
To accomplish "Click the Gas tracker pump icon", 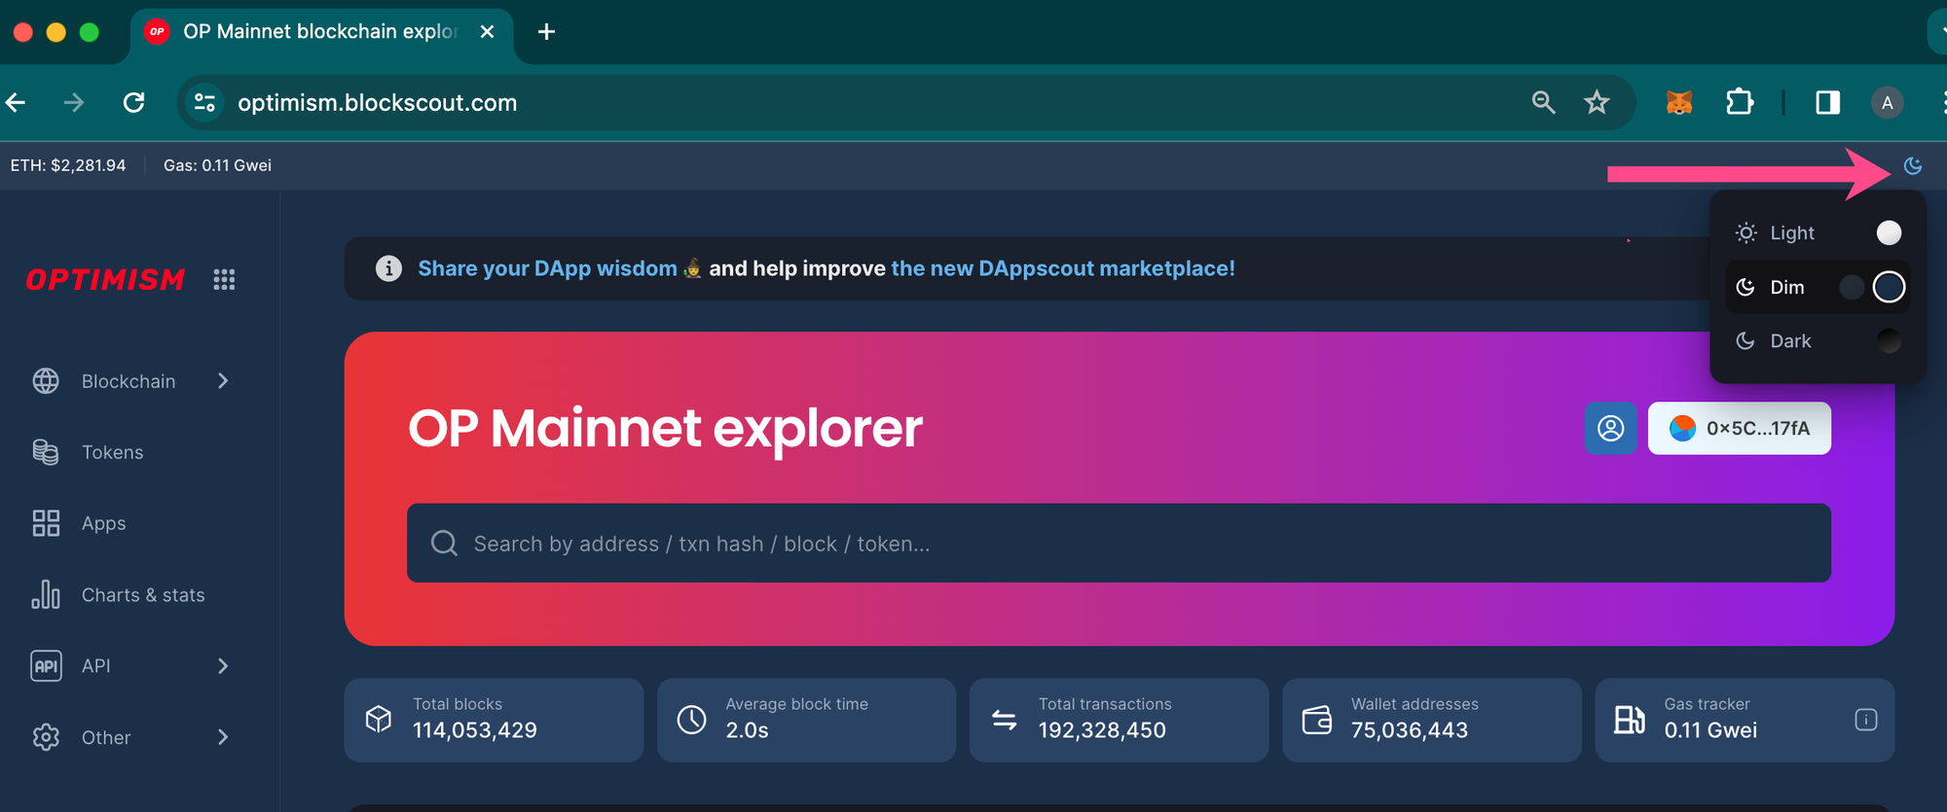I will point(1630,720).
